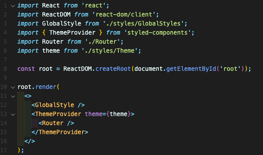Image resolution: width=263 pixels, height=155 pixels.
Task: Collapse the import block fold chevron on line 1
Action: (13, 6)
